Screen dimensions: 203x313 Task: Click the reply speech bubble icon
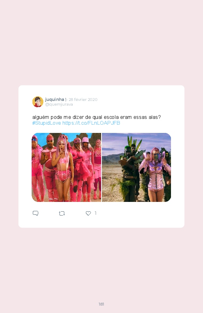[x=36, y=213]
